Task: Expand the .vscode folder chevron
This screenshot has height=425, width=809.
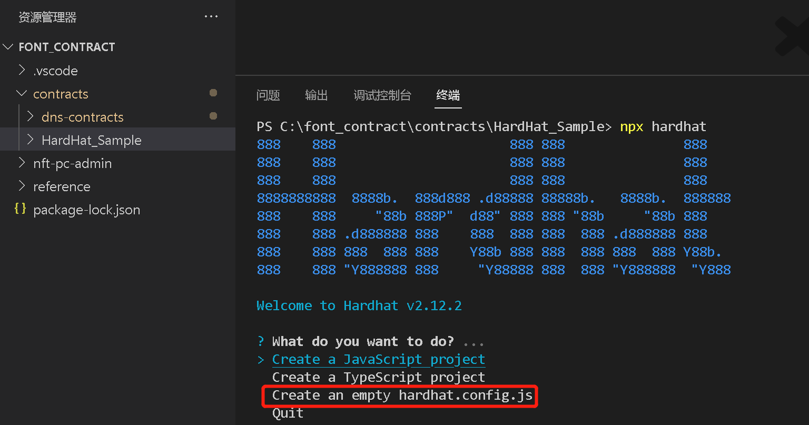Action: 22,70
